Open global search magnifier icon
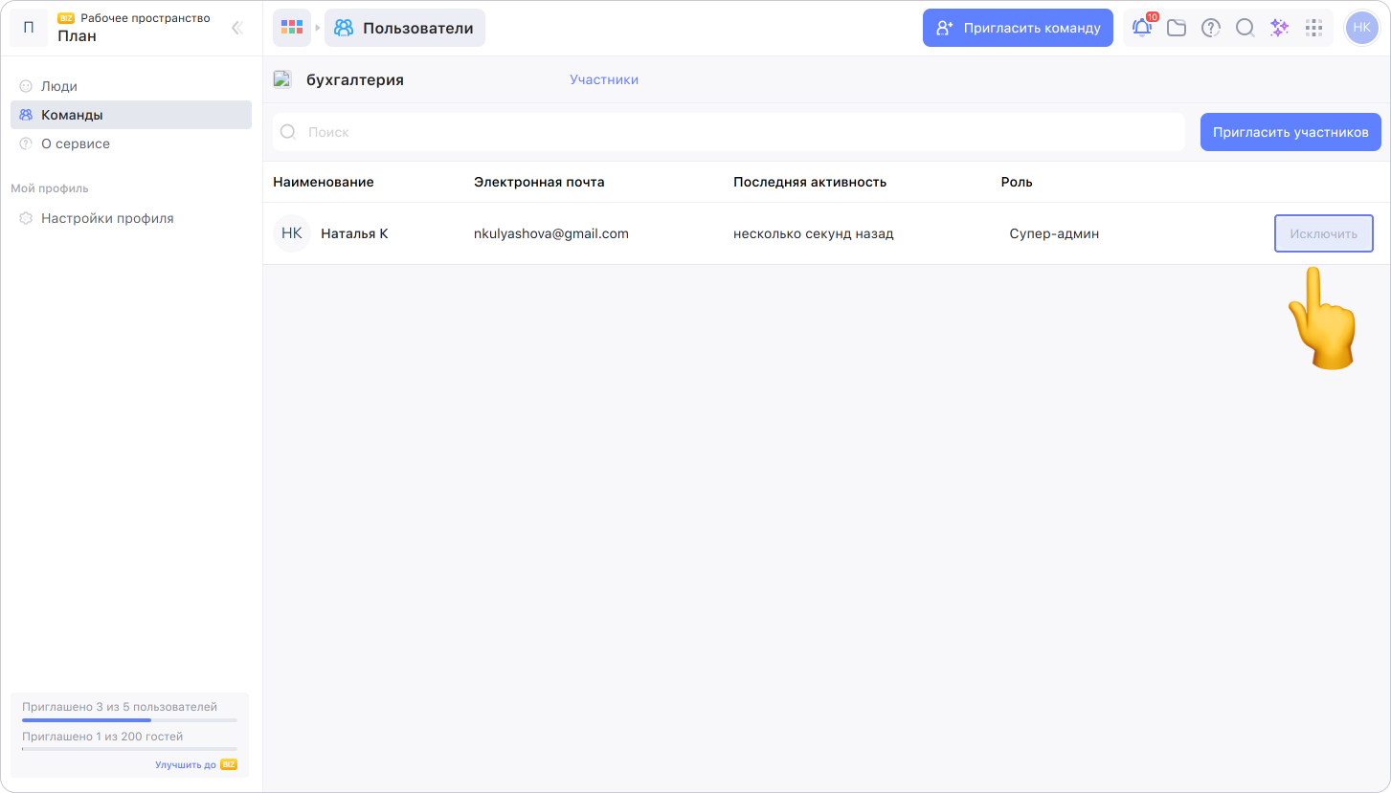 click(1245, 28)
